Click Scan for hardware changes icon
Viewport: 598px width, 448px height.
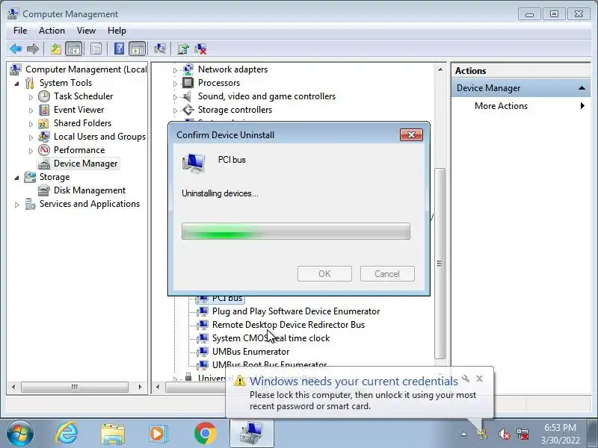[160, 49]
